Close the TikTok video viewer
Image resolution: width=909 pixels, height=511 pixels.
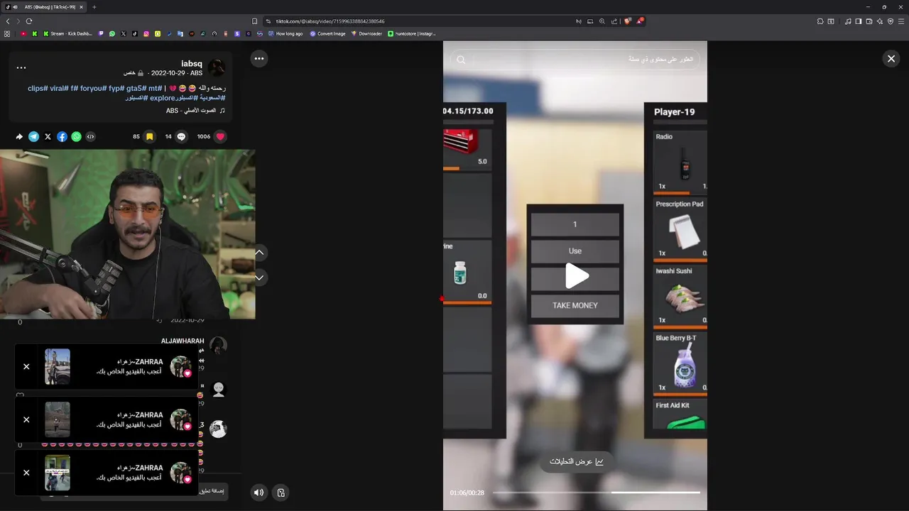pyautogui.click(x=891, y=59)
